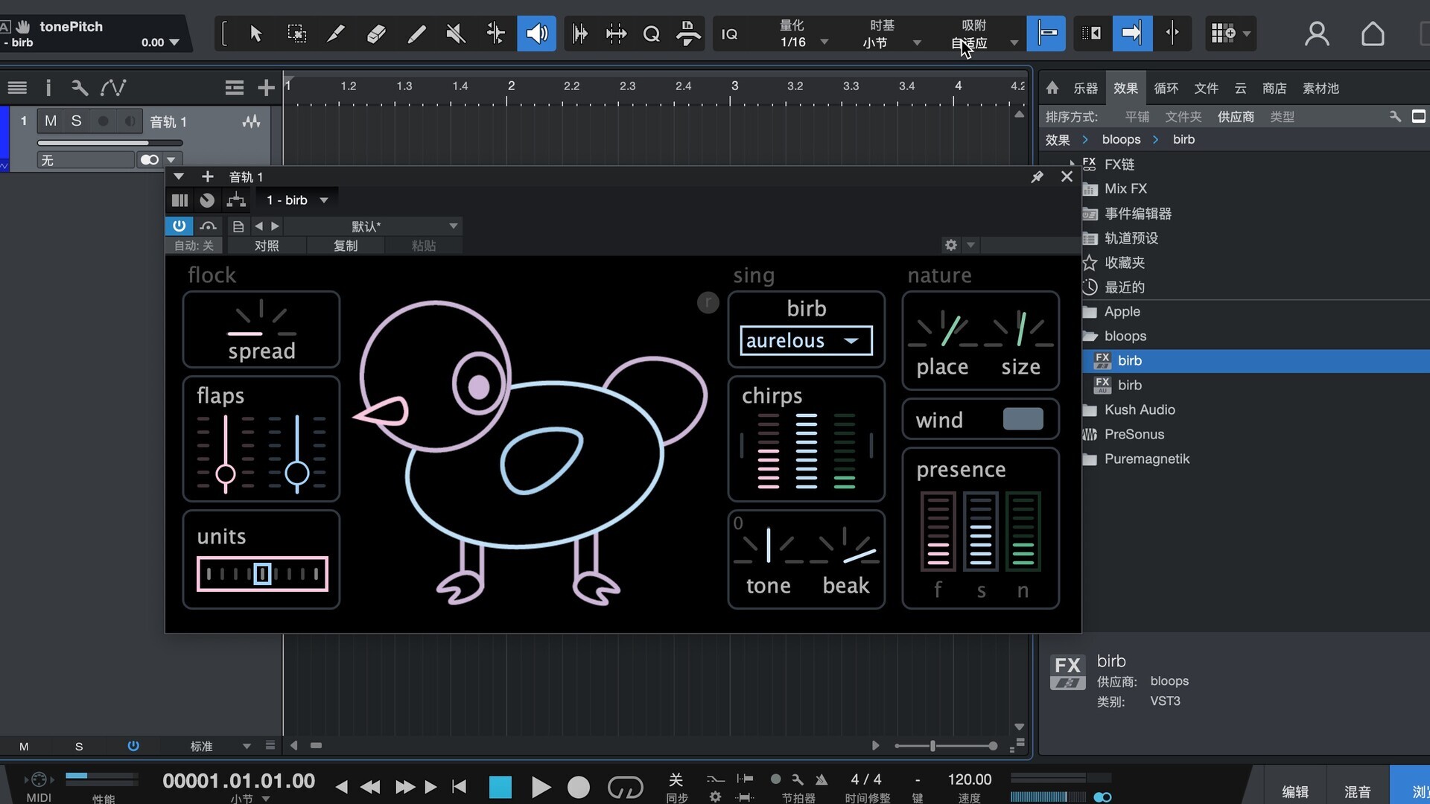The height and width of the screenshot is (804, 1430).
Task: Switch to 素材池 pool tab
Action: pyautogui.click(x=1321, y=89)
